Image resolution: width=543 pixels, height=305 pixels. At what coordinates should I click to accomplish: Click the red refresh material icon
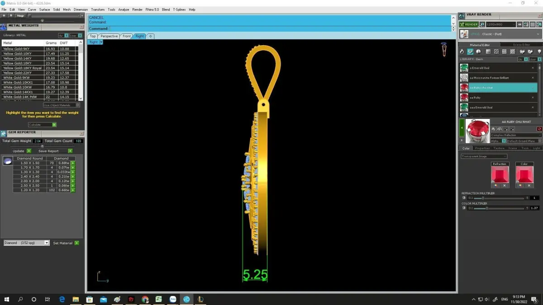[x=539, y=129]
